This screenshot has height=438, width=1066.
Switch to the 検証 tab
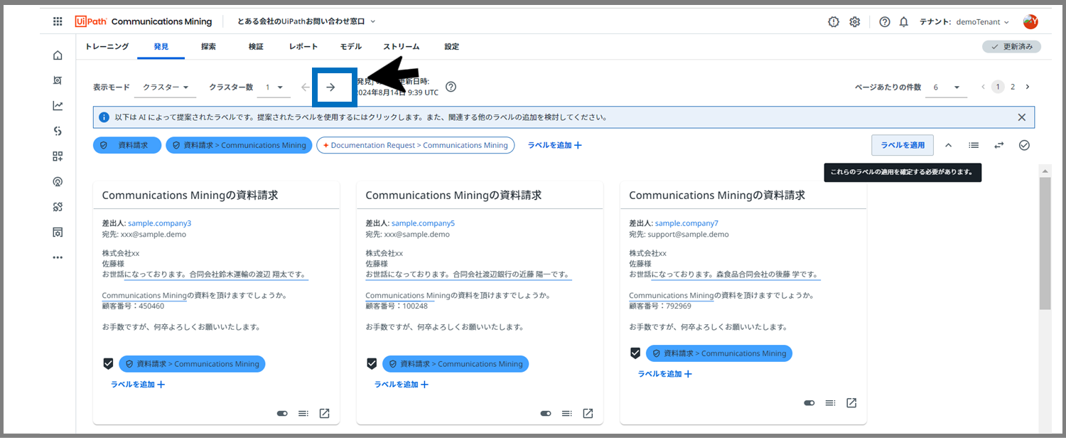(256, 46)
